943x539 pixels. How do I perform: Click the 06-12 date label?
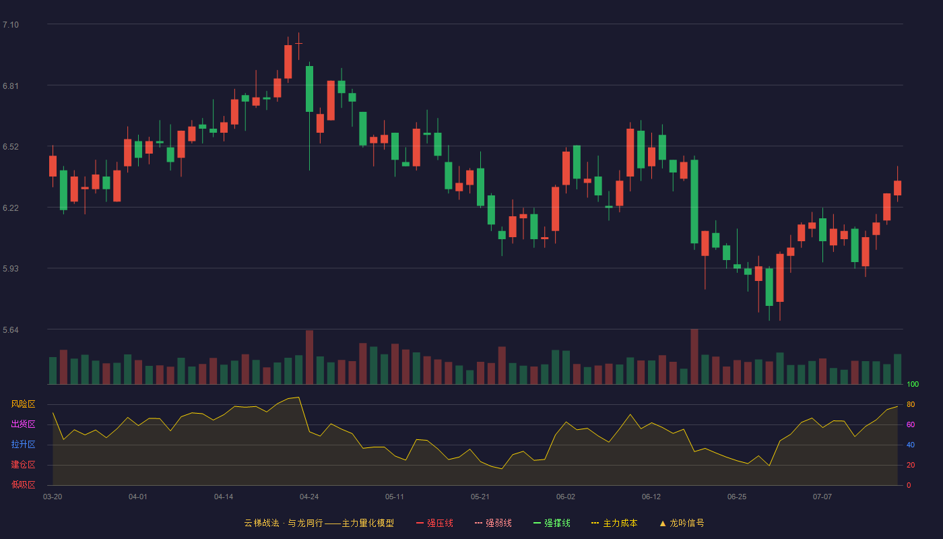tap(651, 497)
